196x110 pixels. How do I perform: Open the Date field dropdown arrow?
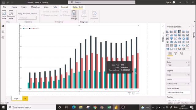[187, 62]
